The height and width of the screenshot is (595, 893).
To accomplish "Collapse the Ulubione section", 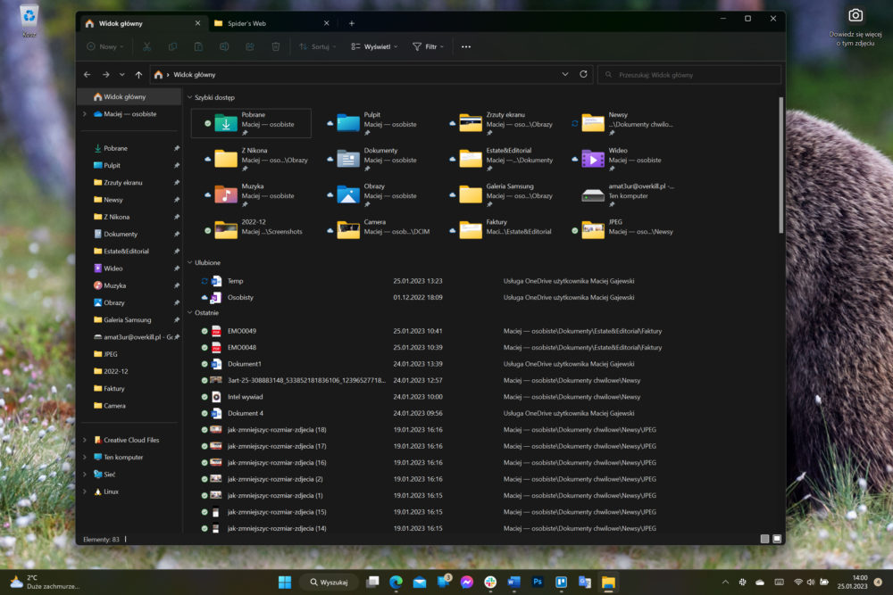I will click(x=189, y=263).
